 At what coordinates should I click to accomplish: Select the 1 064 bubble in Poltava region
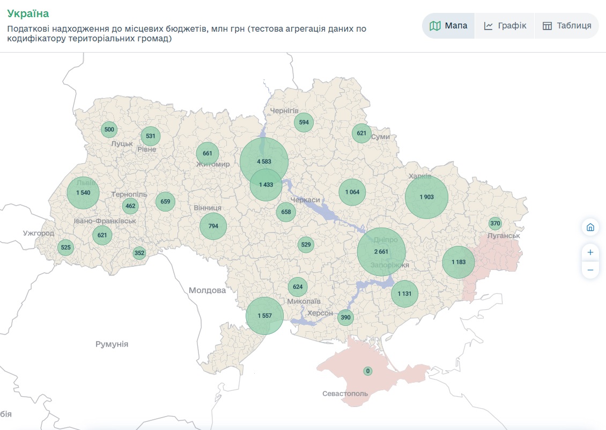pyautogui.click(x=352, y=192)
